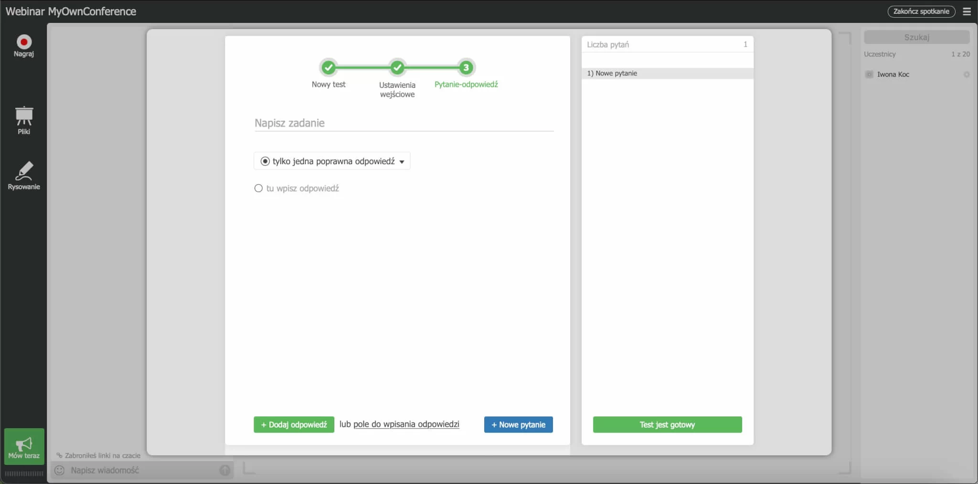Collapse the Uczestnicy participants section

pos(880,54)
